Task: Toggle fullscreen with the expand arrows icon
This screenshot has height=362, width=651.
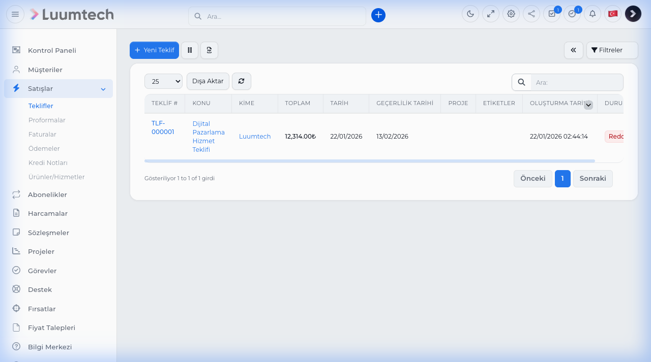Action: point(491,14)
